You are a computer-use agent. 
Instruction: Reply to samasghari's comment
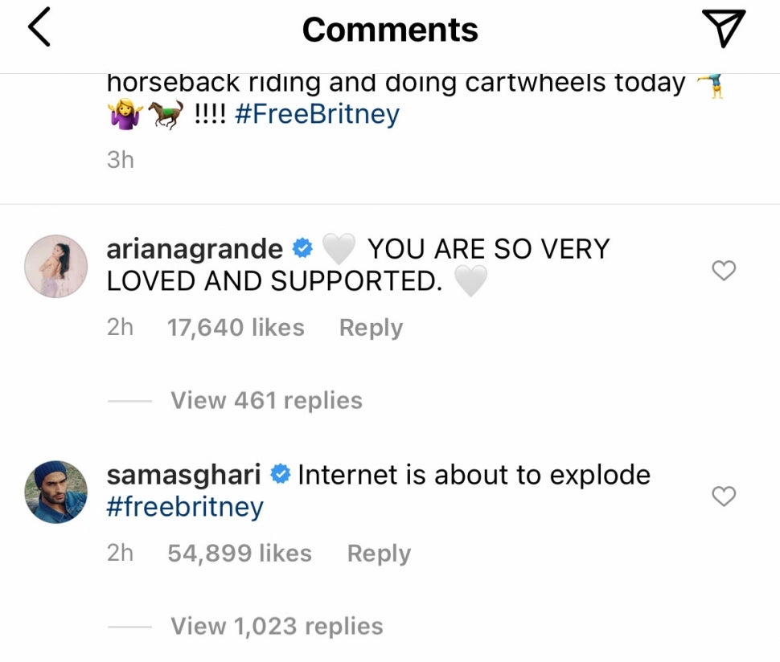[379, 554]
